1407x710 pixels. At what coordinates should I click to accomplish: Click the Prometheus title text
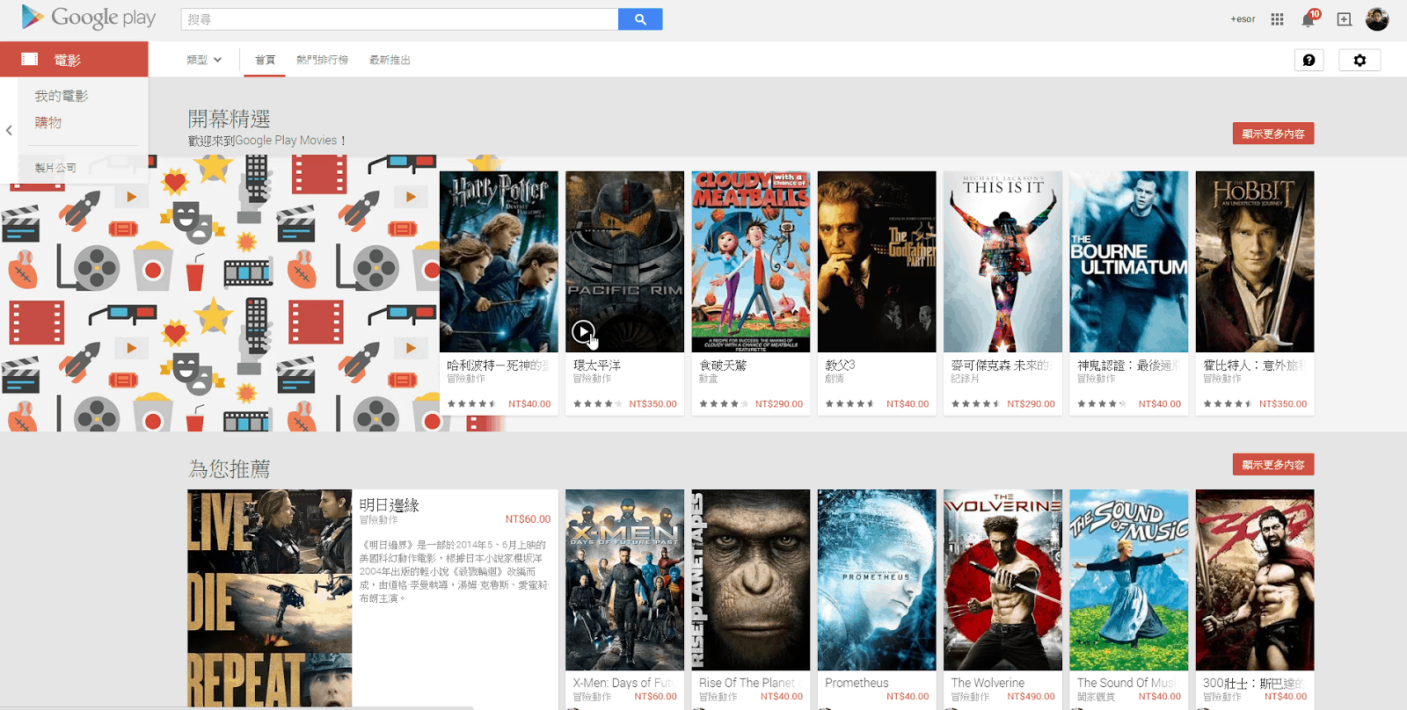857,683
